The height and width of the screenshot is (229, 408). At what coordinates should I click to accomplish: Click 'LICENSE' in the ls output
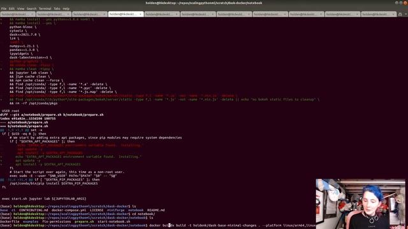pyautogui.click(x=96, y=210)
